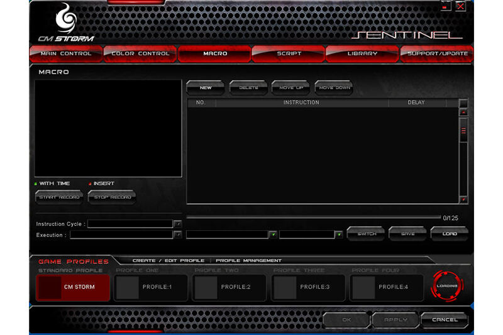Save the macro with Save button
Image resolution: width=503 pixels, height=335 pixels.
407,234
